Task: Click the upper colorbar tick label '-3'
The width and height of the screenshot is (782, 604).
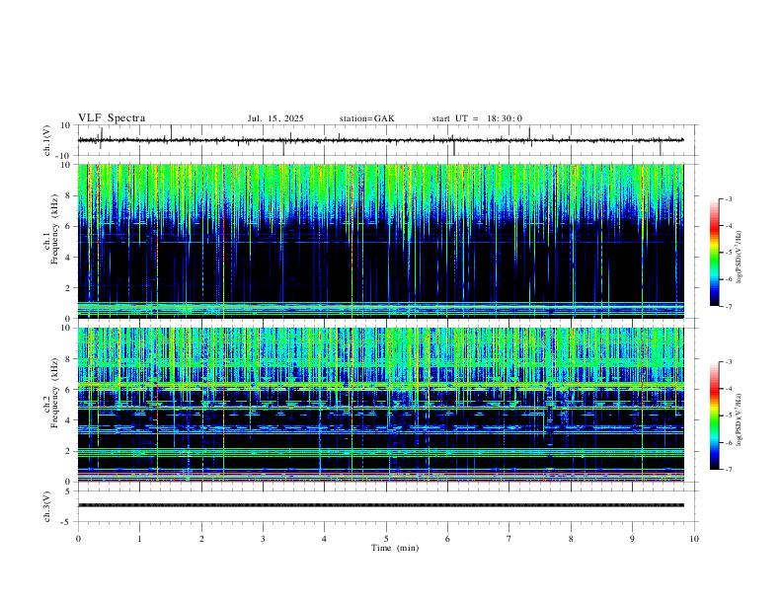Action: tap(728, 198)
